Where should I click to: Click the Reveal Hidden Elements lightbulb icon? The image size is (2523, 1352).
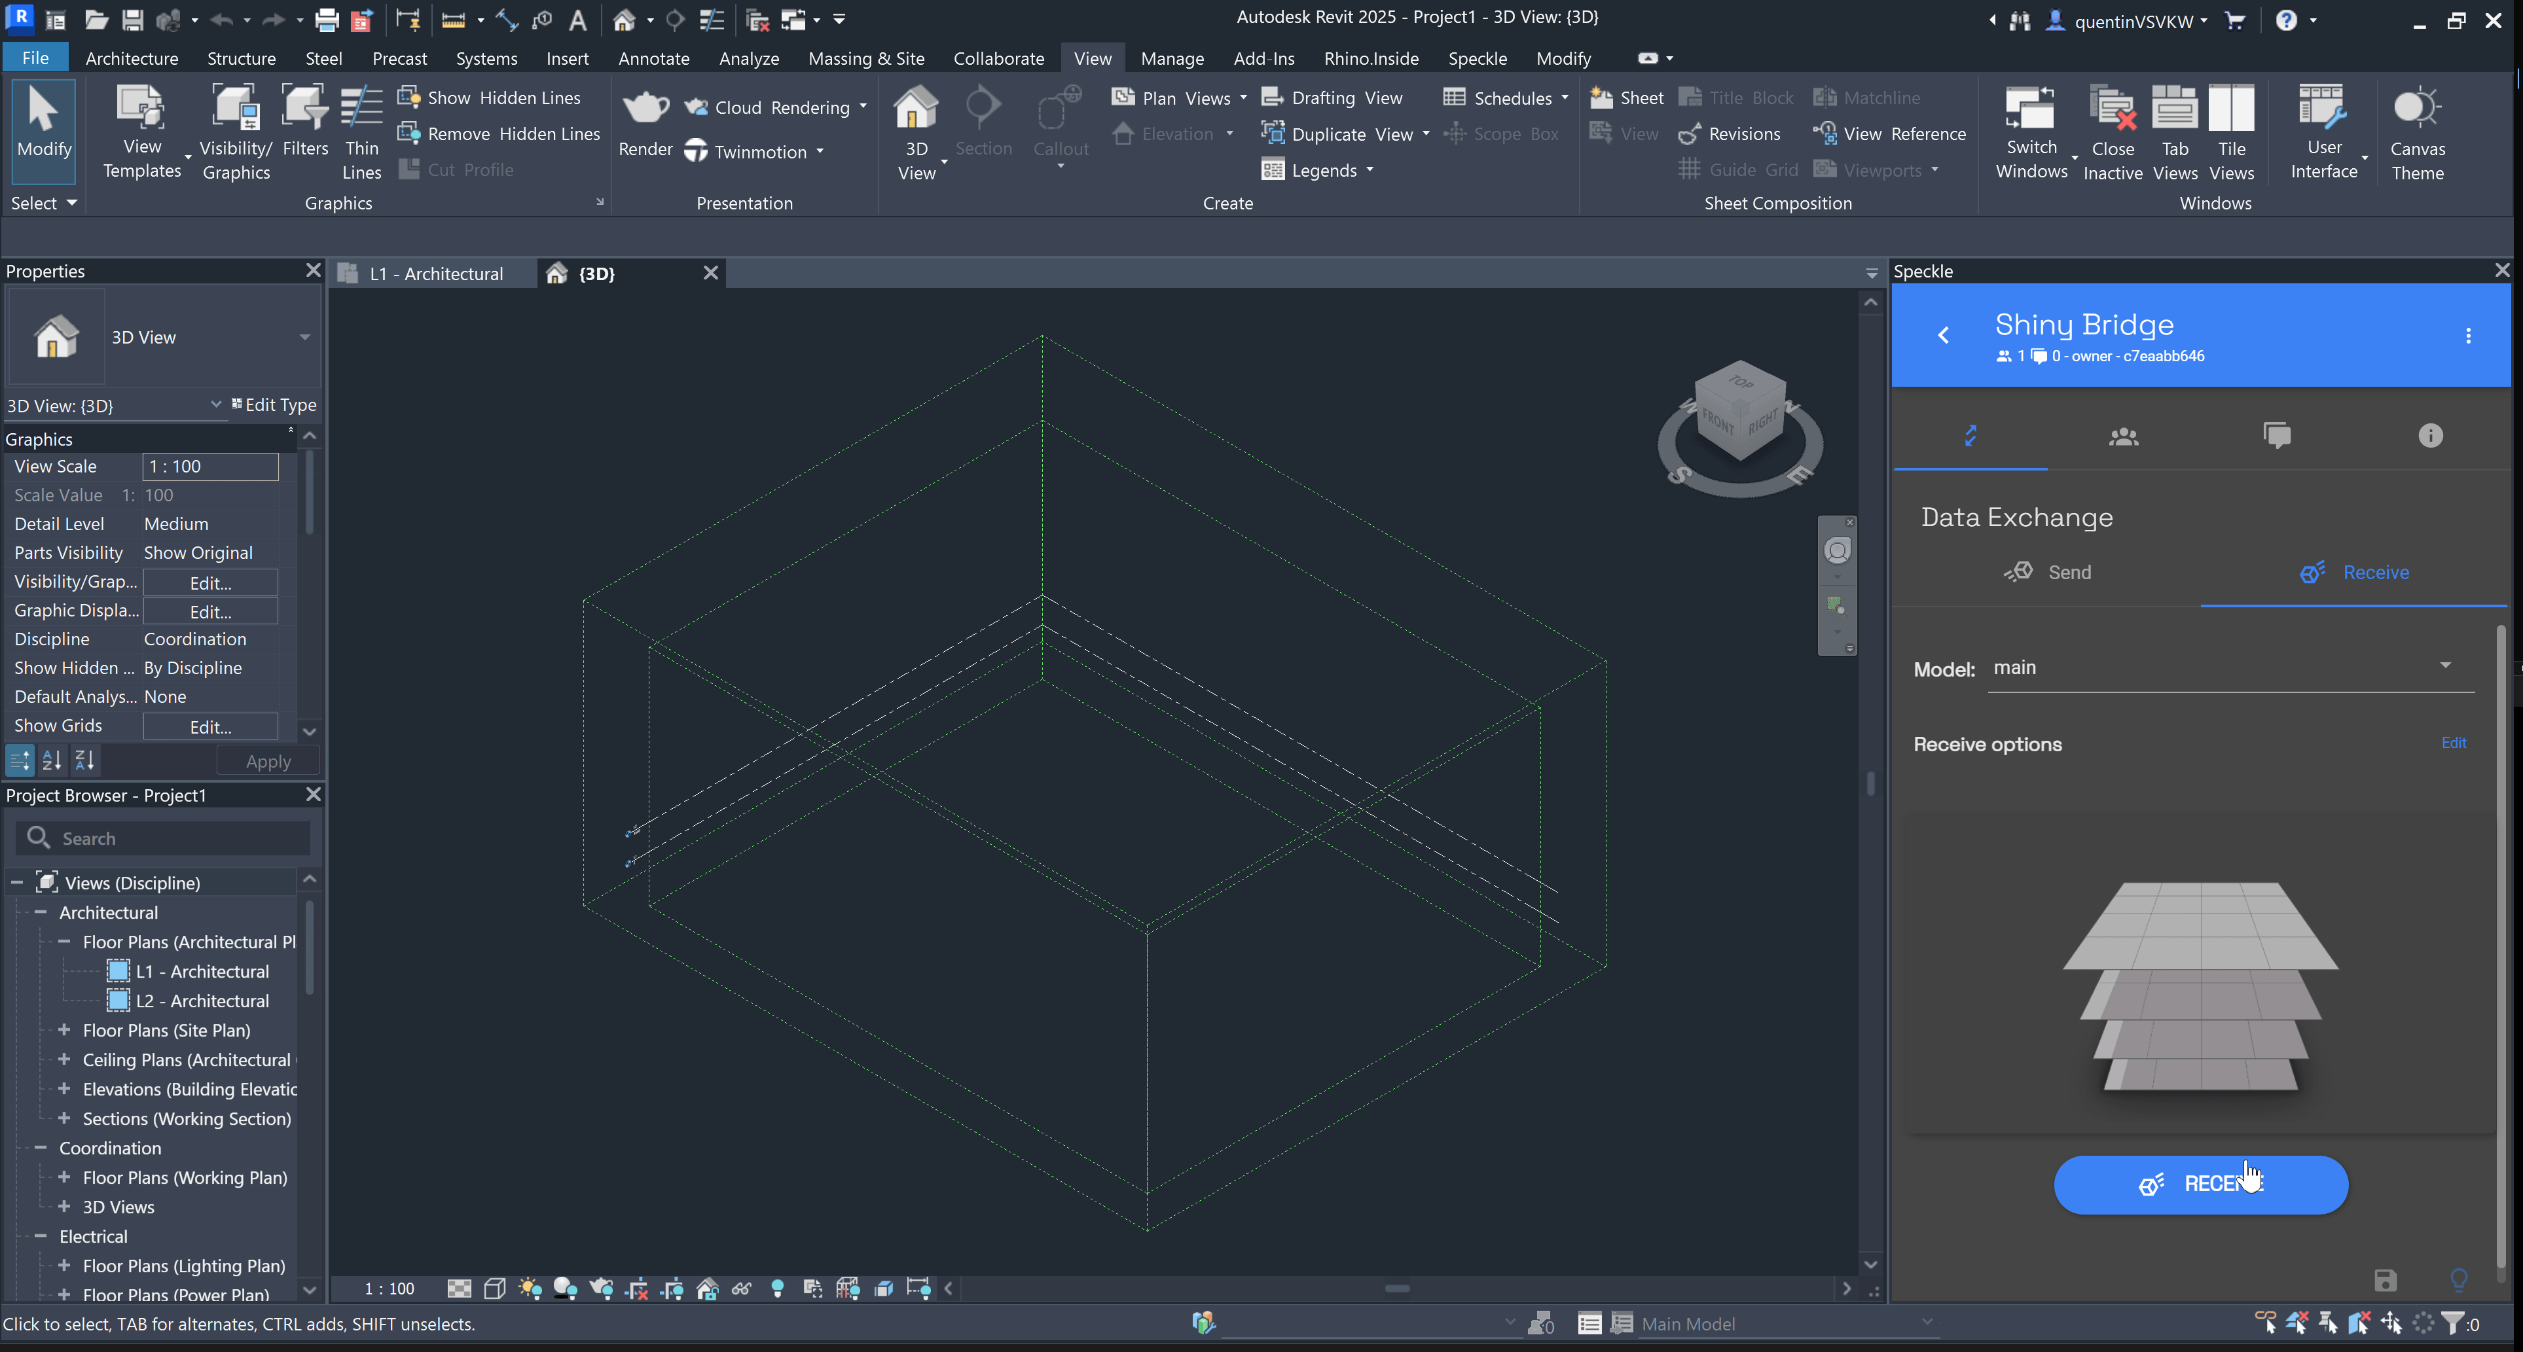[x=778, y=1289]
